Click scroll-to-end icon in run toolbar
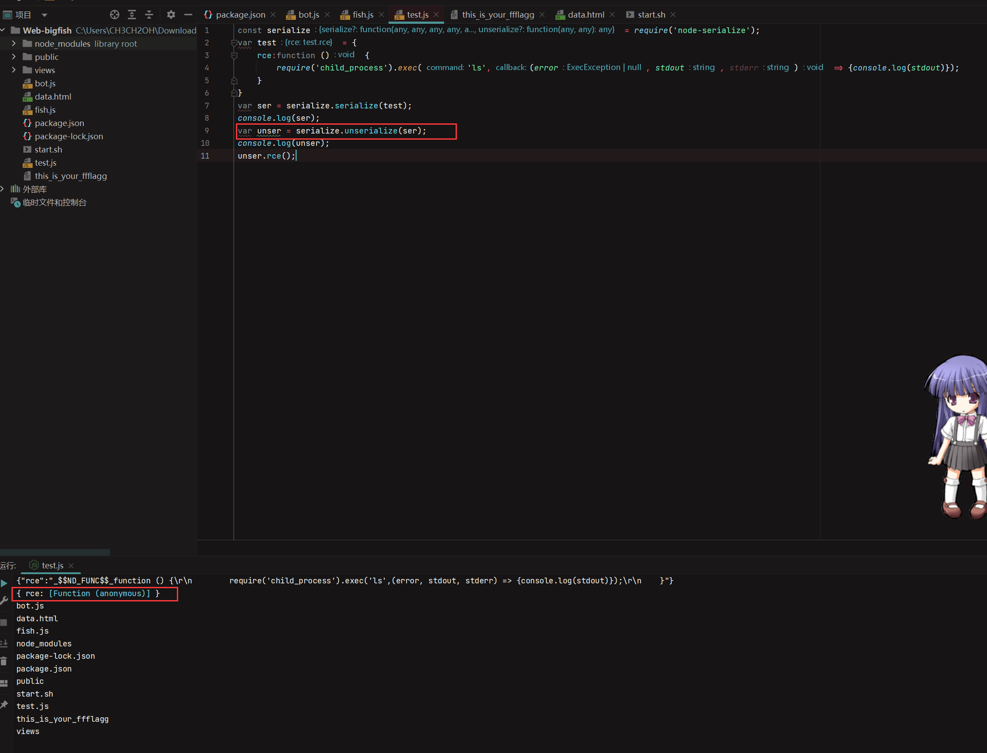 point(4,644)
